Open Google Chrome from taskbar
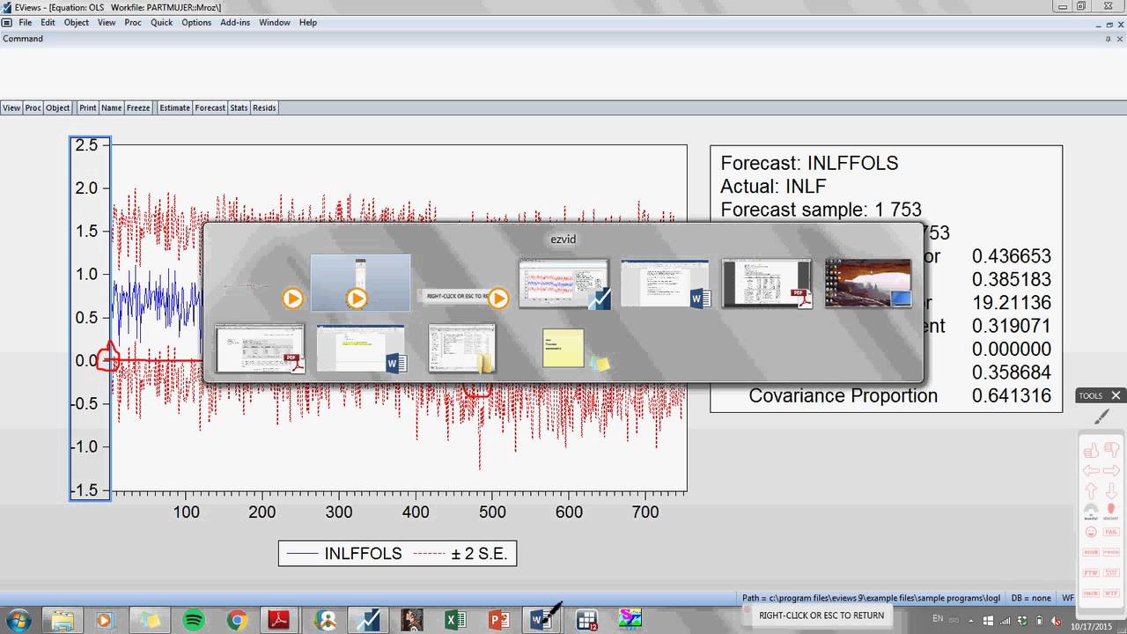This screenshot has width=1127, height=634. [x=237, y=620]
